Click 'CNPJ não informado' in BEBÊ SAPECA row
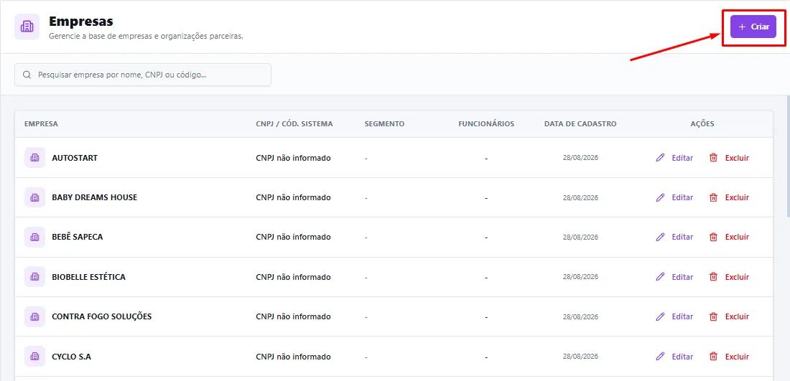 pos(293,237)
